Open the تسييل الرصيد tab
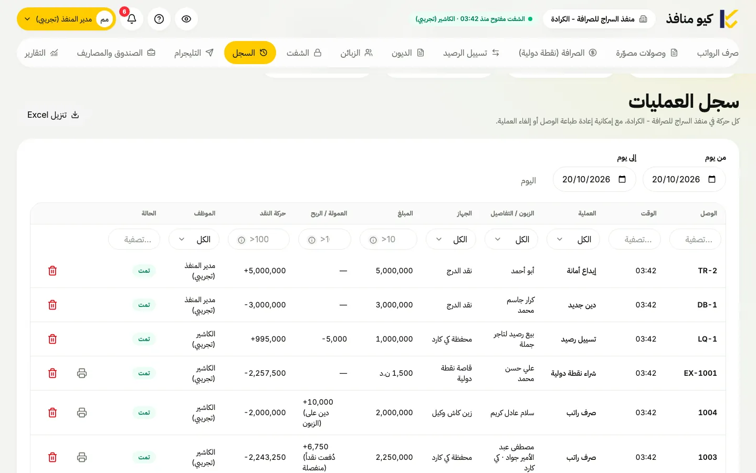Image resolution: width=756 pixels, height=473 pixels. (x=471, y=53)
